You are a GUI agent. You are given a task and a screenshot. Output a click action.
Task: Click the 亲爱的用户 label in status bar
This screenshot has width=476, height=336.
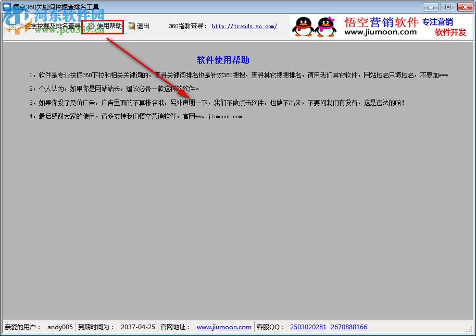click(x=22, y=327)
